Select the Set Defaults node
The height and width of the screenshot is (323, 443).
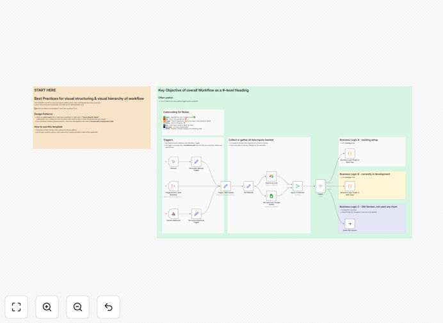click(248, 186)
